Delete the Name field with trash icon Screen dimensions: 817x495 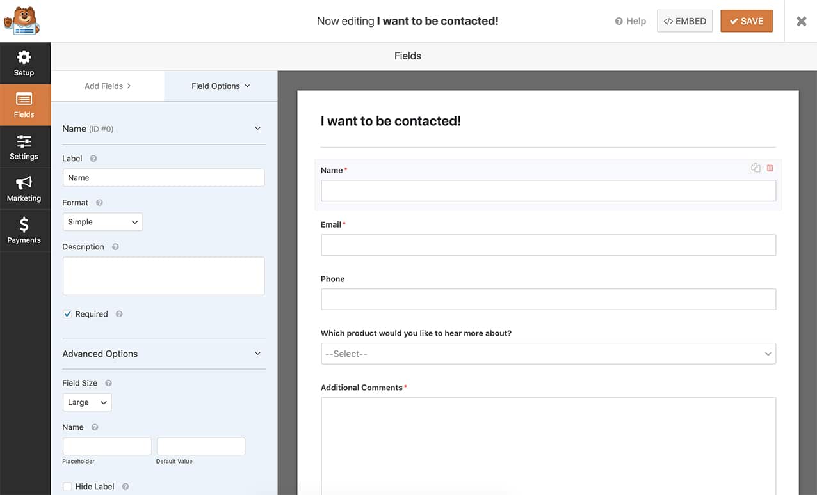click(770, 168)
